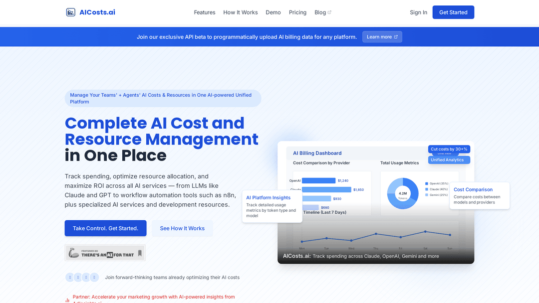Viewport: 539px width, 303px height.
Task: Click the bookmark icon on the featured badge
Action: 140,253
